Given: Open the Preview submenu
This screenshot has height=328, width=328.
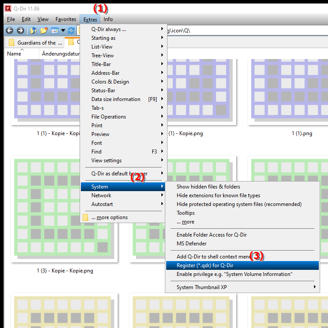Looking at the screenshot, I should coord(123,134).
